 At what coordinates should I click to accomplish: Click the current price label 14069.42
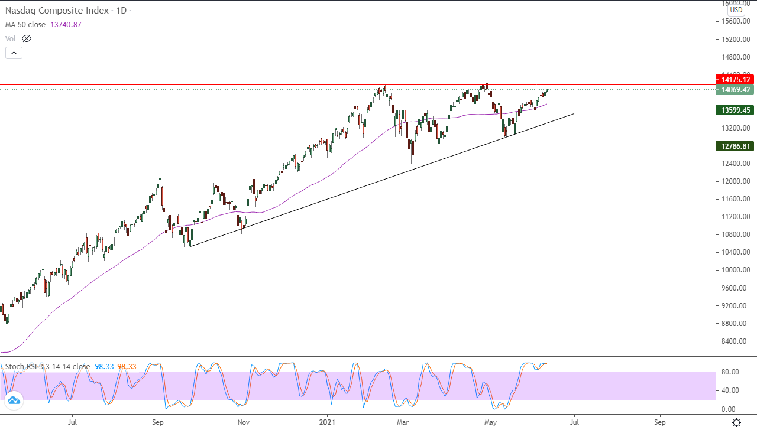pyautogui.click(x=735, y=90)
